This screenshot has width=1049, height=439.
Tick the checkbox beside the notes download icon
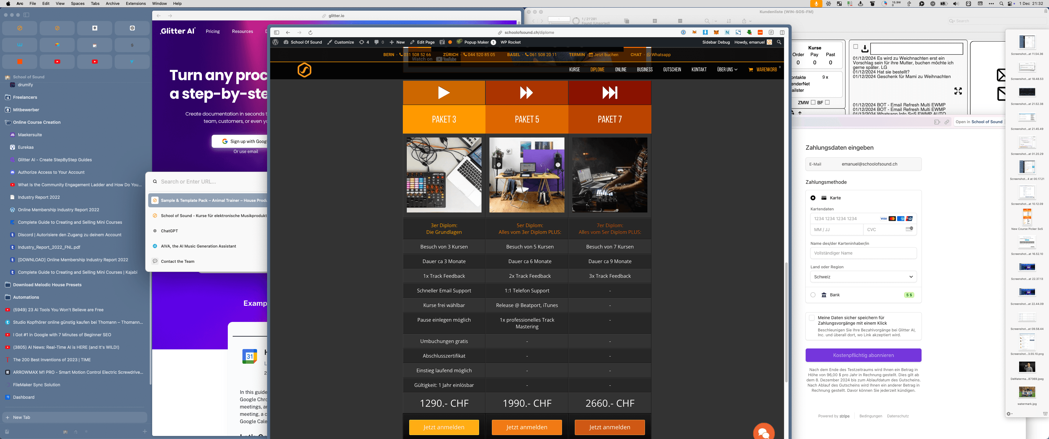[x=856, y=47]
